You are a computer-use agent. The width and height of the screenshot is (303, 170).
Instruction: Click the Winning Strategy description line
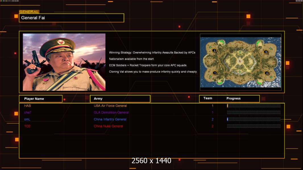[x=152, y=53]
